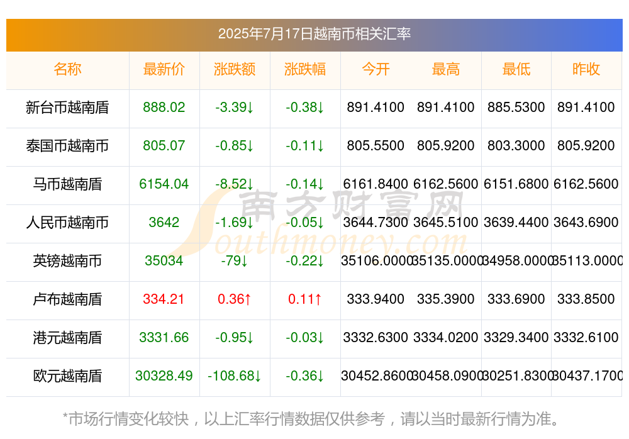Screen dimensions: 629x439
Task: Click change percent -0.14↓
Action: [x=305, y=184]
